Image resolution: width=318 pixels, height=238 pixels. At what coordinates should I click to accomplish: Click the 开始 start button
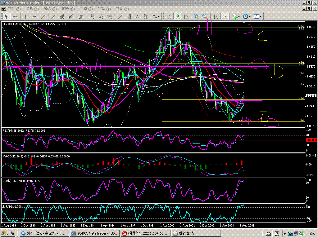pyautogui.click(x=8, y=233)
